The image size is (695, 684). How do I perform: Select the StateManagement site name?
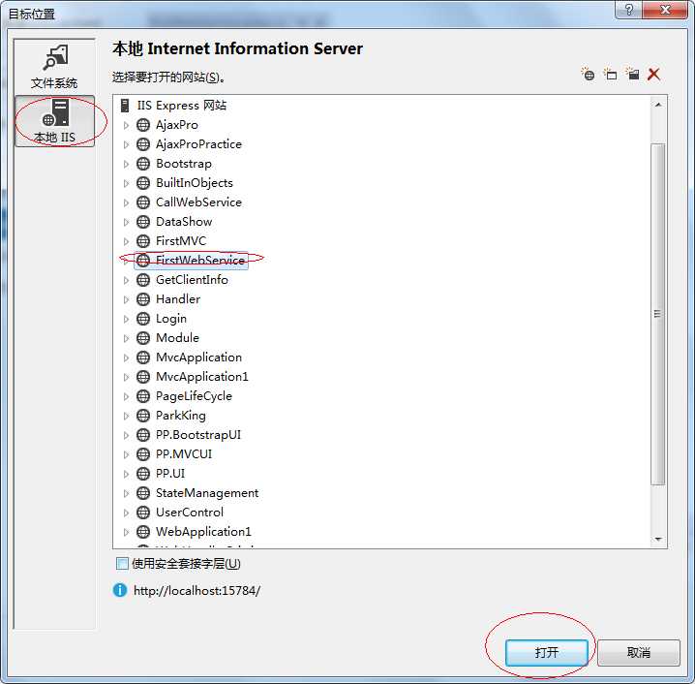tap(207, 493)
